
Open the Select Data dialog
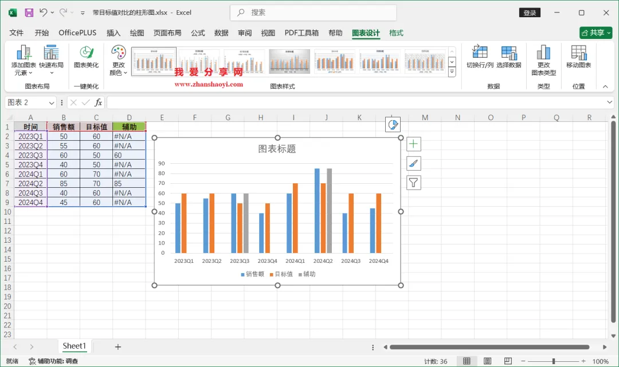[509, 57]
